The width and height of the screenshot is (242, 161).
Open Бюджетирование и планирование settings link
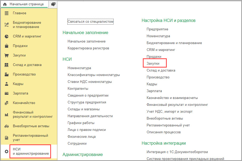pyautogui.click(x=174, y=43)
